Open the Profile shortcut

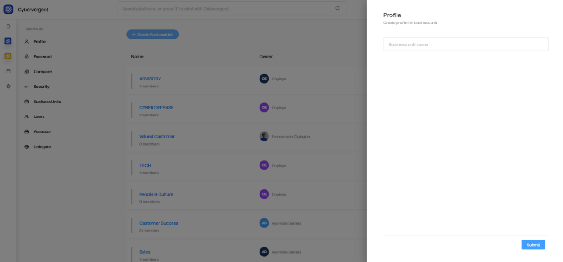click(39, 42)
